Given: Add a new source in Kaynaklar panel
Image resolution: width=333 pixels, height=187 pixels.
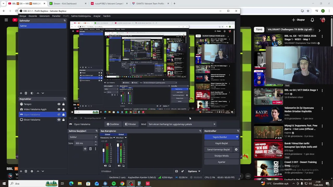Looking at the screenshot, I should pyautogui.click(x=21, y=171).
